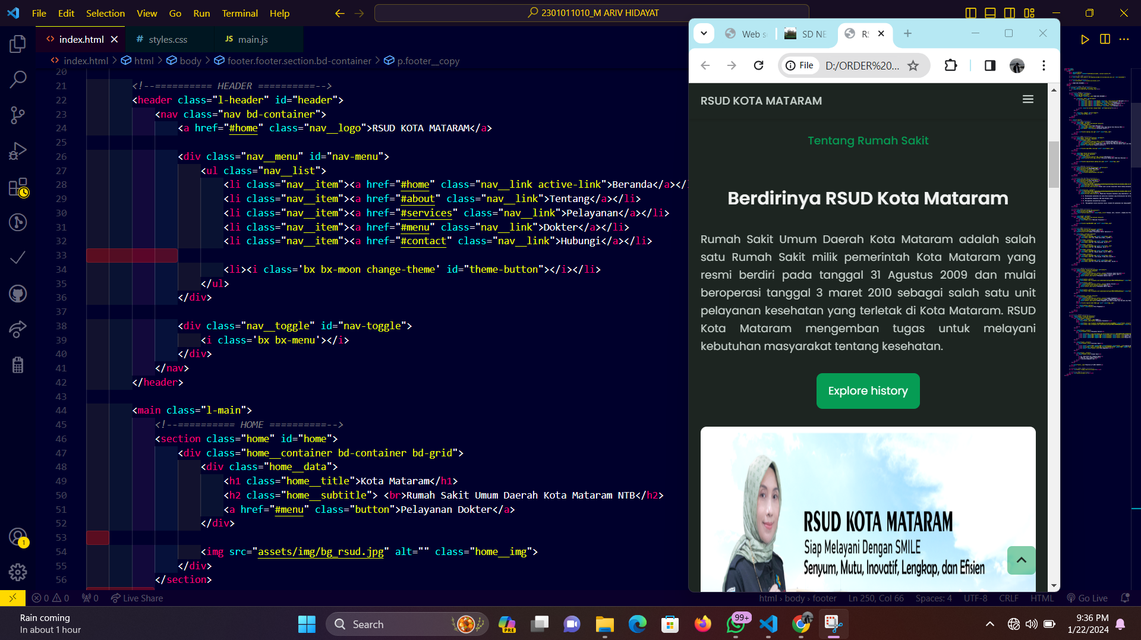
Task: Reload the browser page
Action: [758, 65]
